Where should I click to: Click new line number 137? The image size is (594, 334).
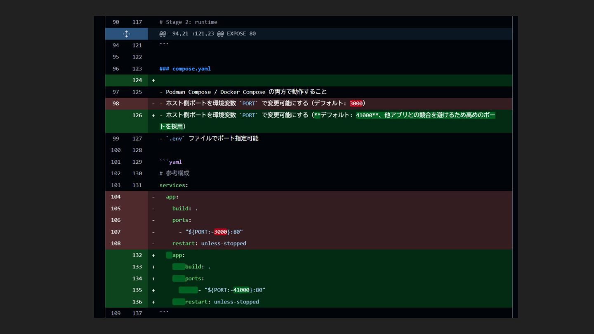(137, 313)
